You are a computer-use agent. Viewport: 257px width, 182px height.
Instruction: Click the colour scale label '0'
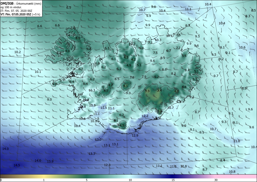(x=1, y=180)
